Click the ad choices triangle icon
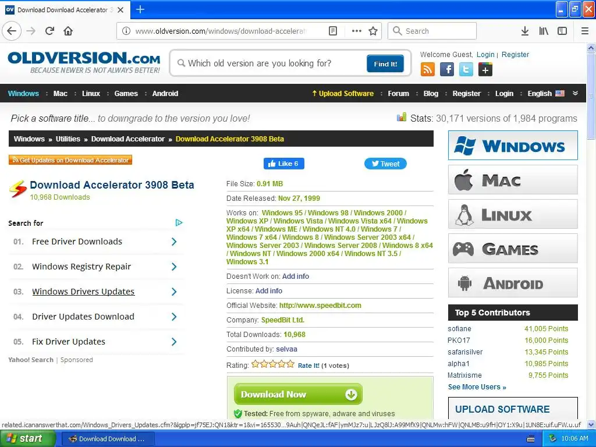This screenshot has height=447, width=596. [x=179, y=223]
